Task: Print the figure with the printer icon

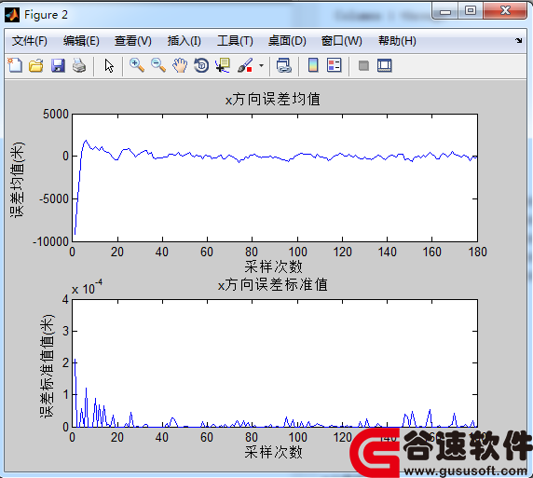Action: click(x=79, y=65)
